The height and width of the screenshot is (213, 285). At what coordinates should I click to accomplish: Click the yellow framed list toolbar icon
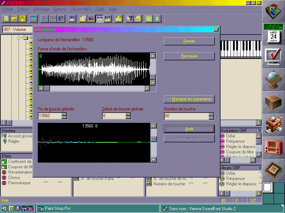[149, 18]
